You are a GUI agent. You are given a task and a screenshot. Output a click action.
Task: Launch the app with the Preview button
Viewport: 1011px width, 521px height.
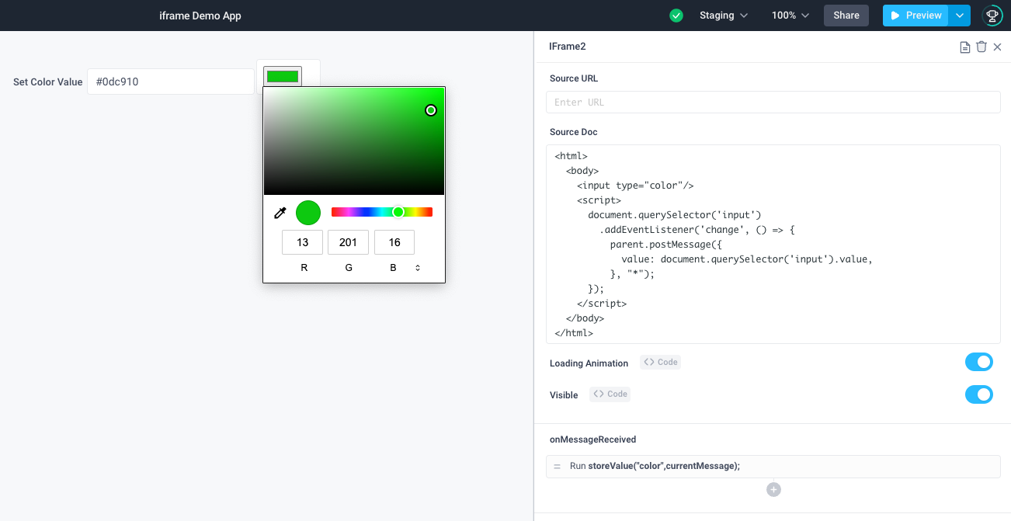915,15
